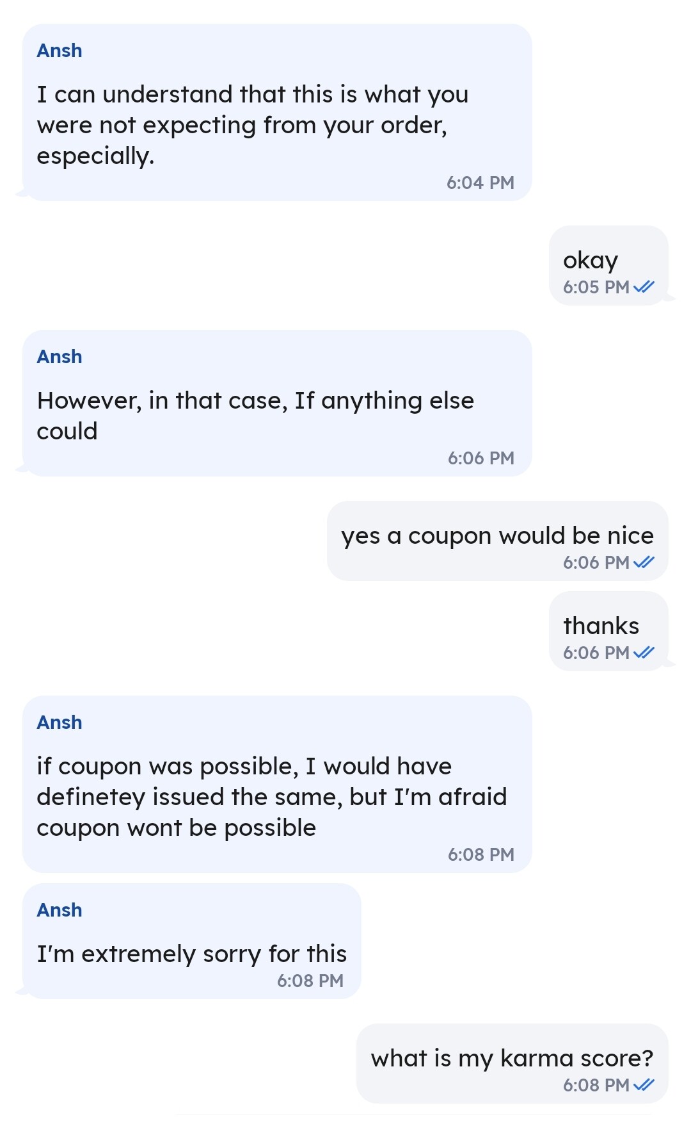Viewport: 691px width, 1126px height.
Task: Click 6:08 PM timestamp on the sorry message
Action: (x=310, y=981)
